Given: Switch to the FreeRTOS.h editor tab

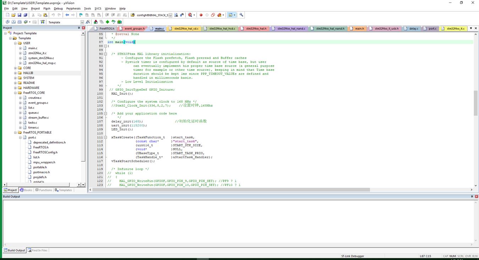Looking at the screenshot, I should pyautogui.click(x=104, y=28).
